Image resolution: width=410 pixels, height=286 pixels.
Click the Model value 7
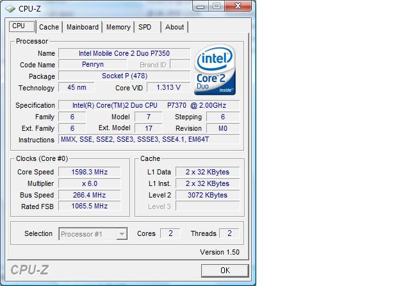click(148, 117)
